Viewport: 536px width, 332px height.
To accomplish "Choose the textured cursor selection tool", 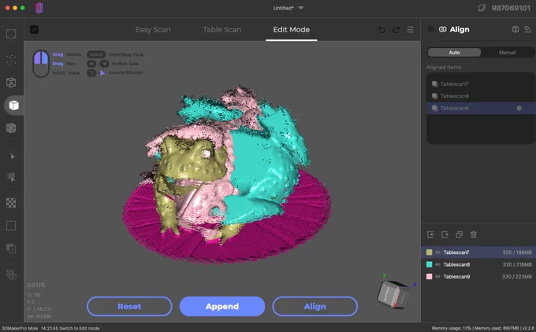I will tap(11, 177).
